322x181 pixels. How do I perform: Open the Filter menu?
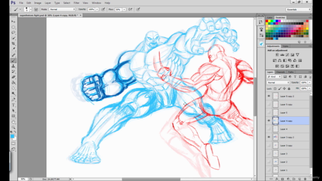(x=76, y=3)
